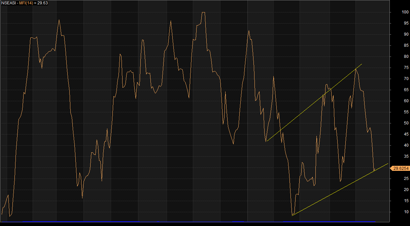Viewport: 410px width, 226px height.
Task: Click the last MFI point on lower trendline
Action: click(374, 171)
